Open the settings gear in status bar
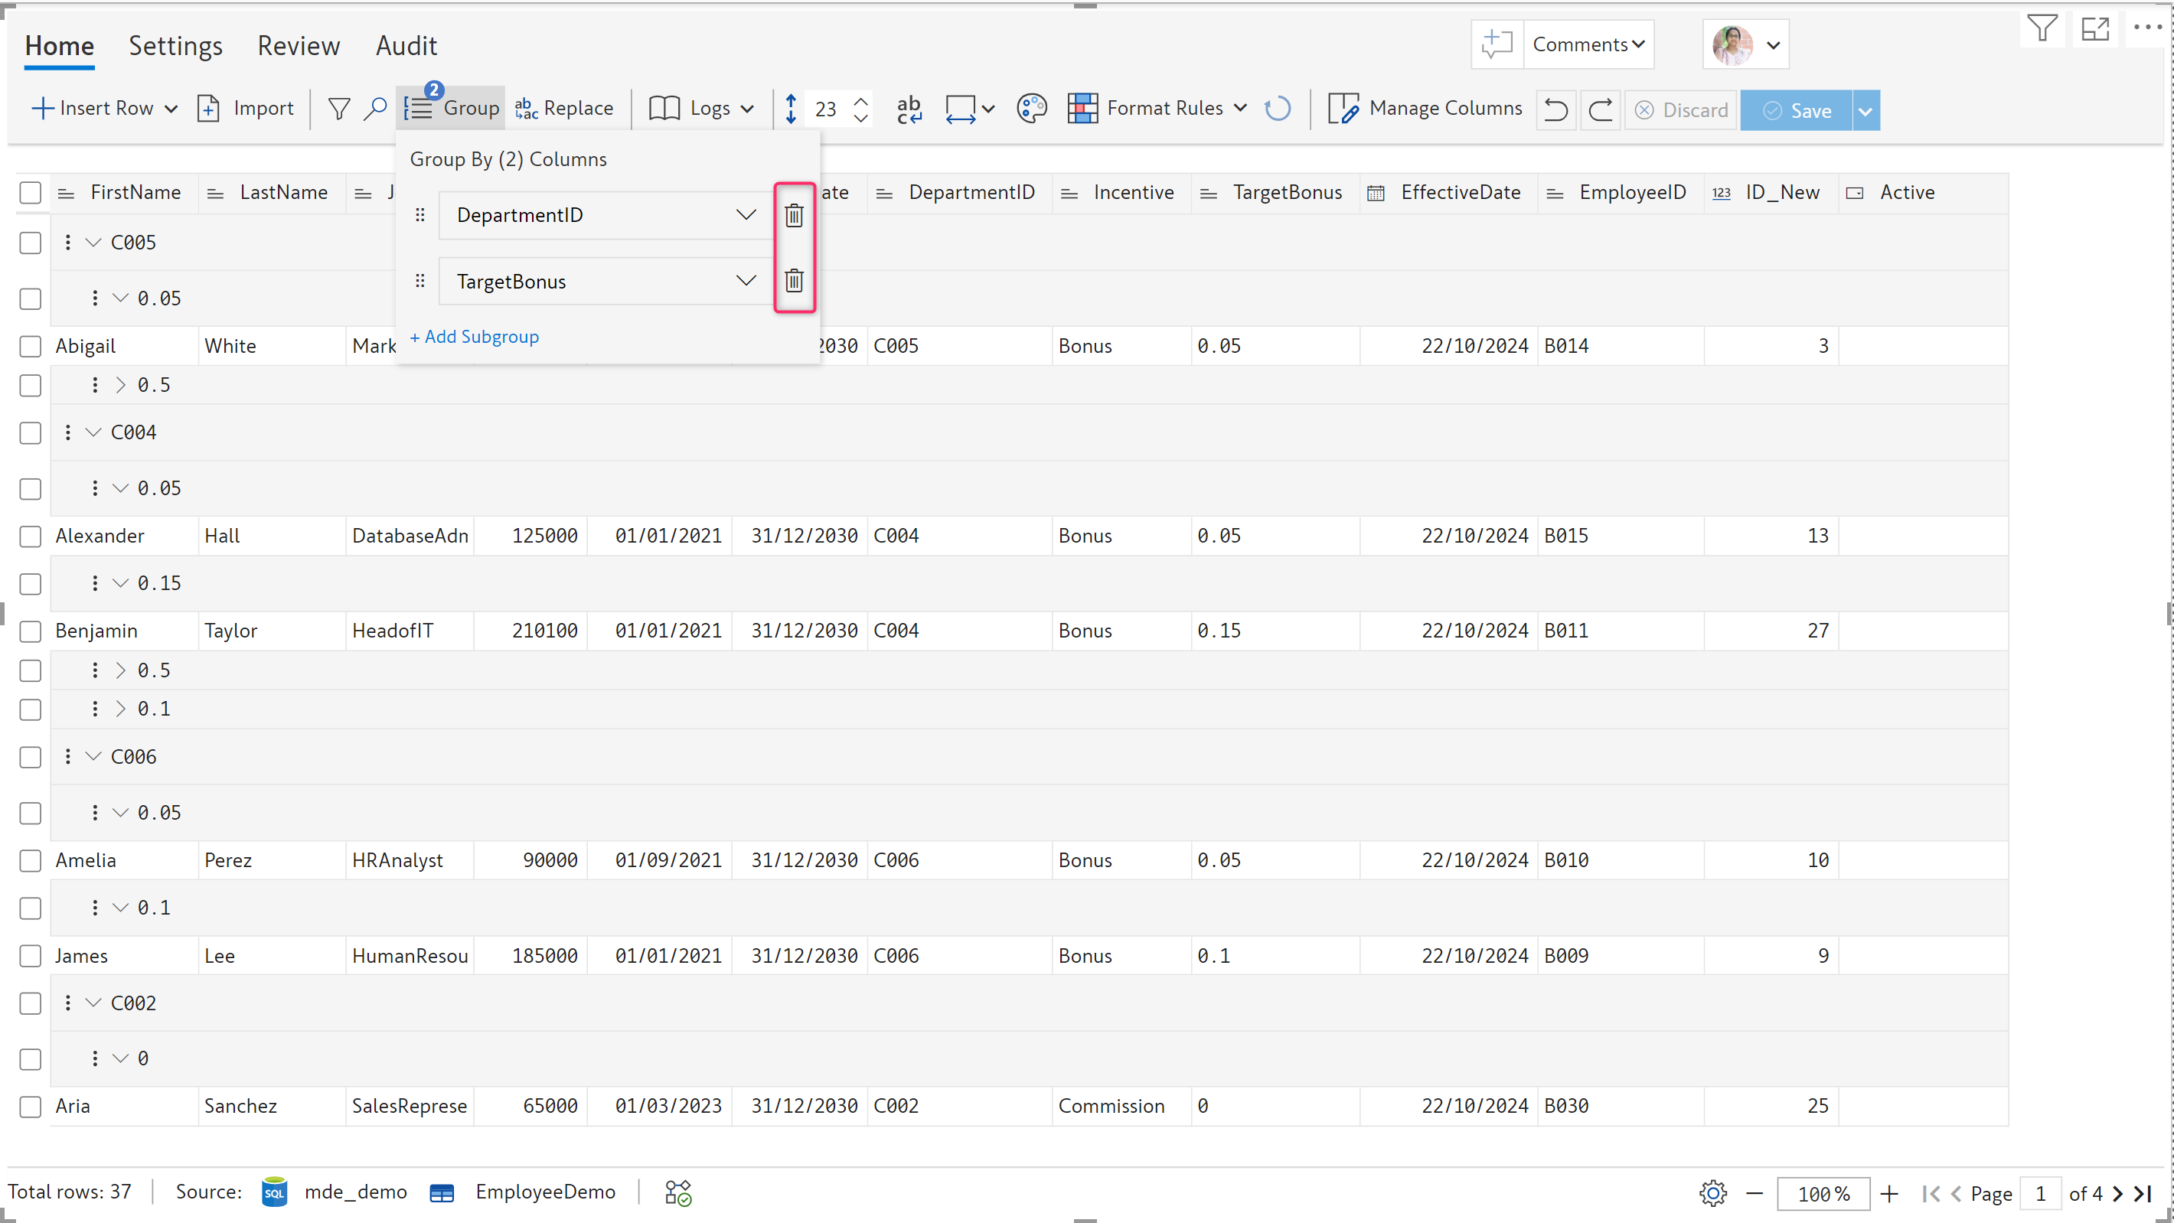2174x1223 pixels. [1712, 1192]
